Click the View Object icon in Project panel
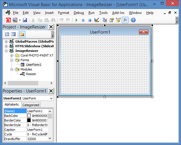The width and height of the screenshot is (181, 145). pos(13,34)
